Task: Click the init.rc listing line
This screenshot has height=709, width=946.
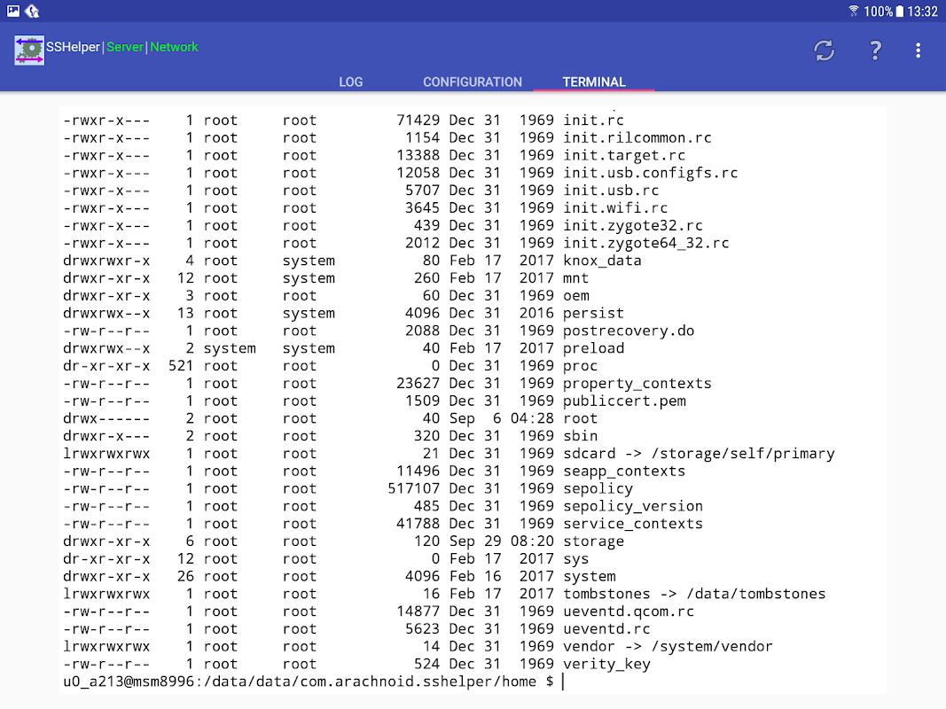Action: click(343, 120)
